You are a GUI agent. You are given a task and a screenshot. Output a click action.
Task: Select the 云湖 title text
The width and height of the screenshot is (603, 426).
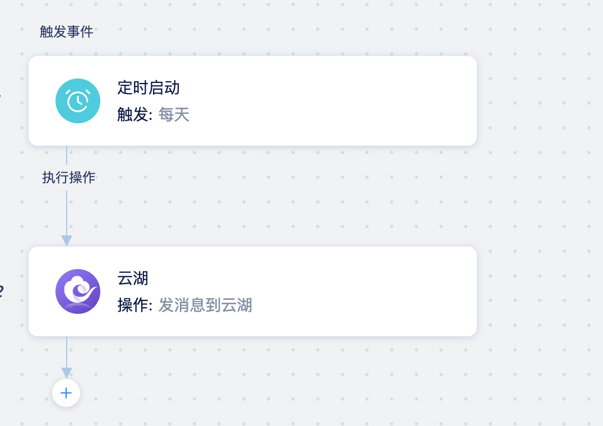[133, 278]
